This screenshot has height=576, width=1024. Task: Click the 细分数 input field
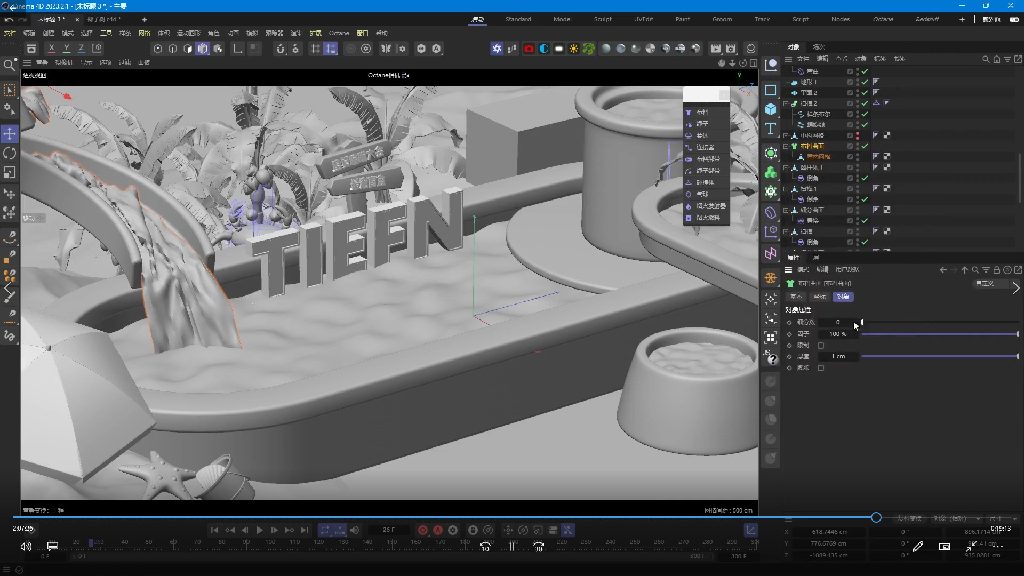point(838,322)
